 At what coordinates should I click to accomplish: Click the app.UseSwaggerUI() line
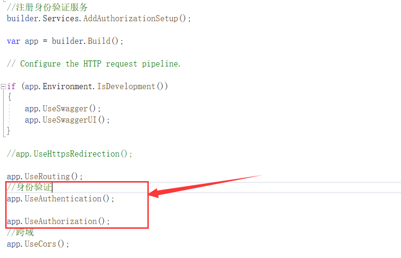(x=67, y=120)
